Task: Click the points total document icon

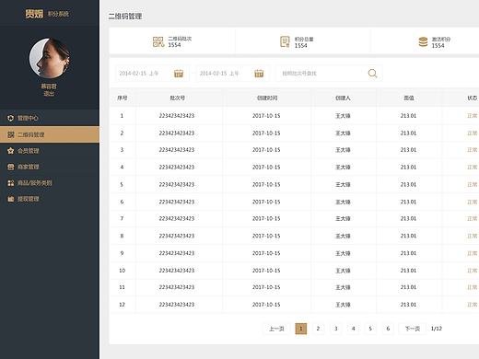Action: coord(285,41)
